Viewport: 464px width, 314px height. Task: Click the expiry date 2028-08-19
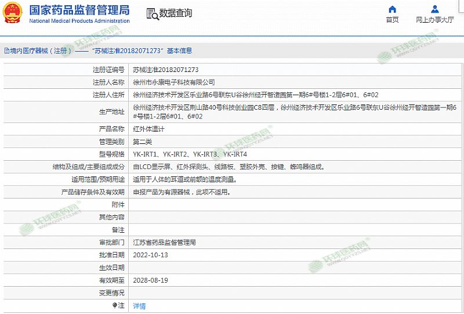point(150,280)
